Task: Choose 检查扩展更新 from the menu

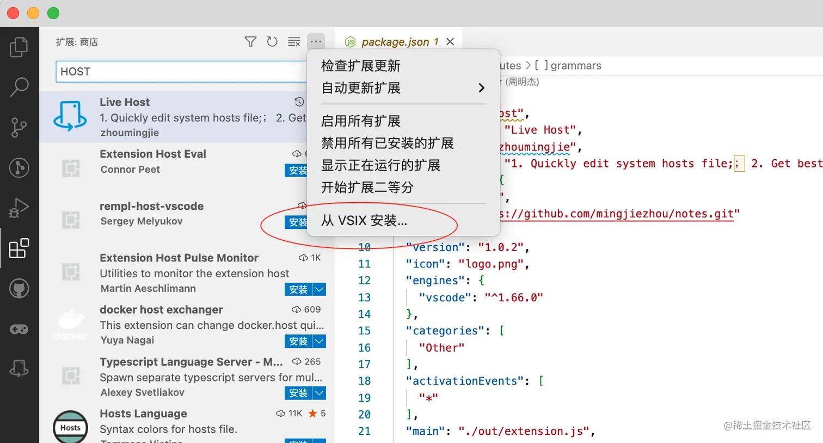Action: coord(403,66)
